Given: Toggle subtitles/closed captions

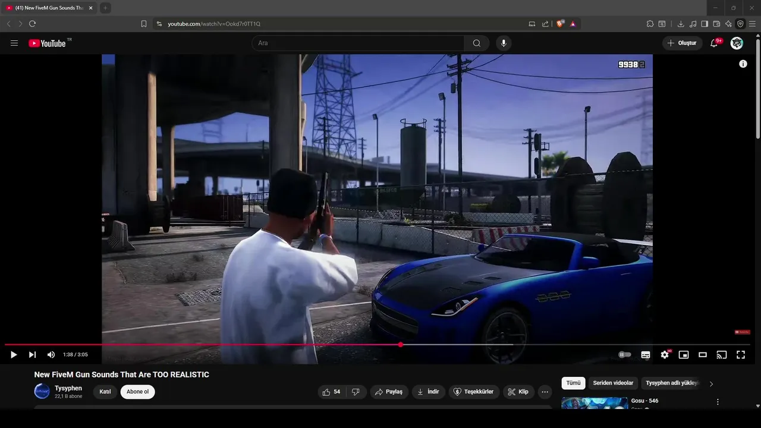Looking at the screenshot, I should click(x=646, y=355).
